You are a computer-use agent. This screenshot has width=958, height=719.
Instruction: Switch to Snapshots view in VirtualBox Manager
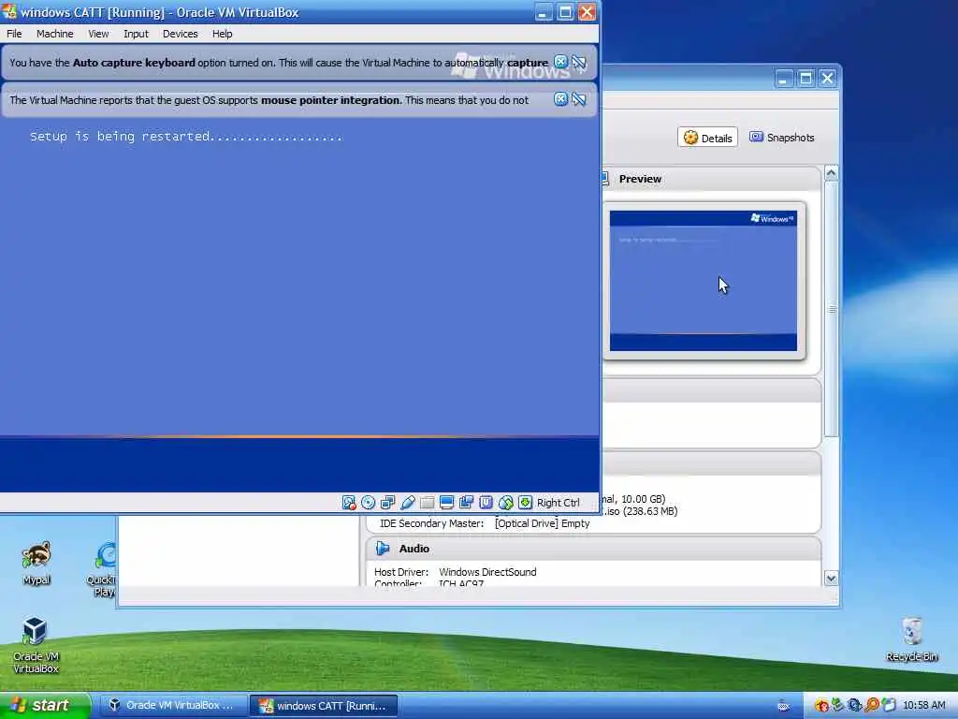(782, 138)
